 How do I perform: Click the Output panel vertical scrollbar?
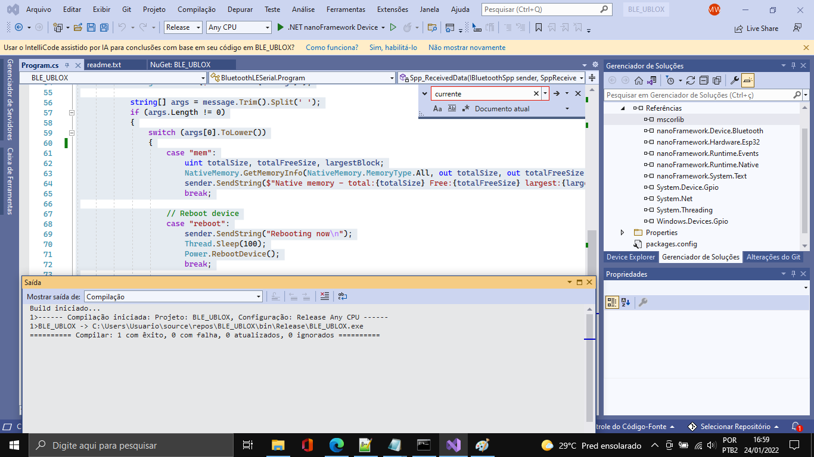coord(590,367)
